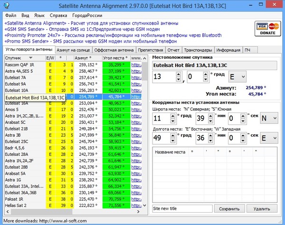Open site longitude E/W dropdown

[269, 138]
